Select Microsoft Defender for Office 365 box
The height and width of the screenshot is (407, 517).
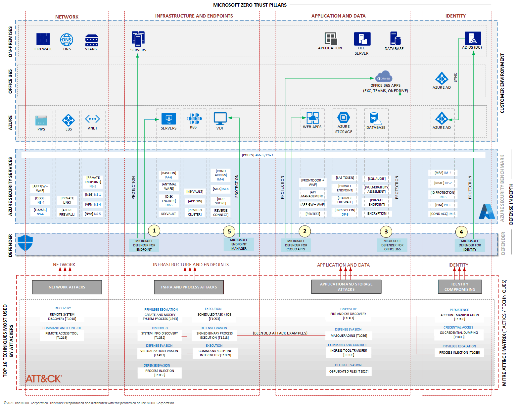coord(392,245)
